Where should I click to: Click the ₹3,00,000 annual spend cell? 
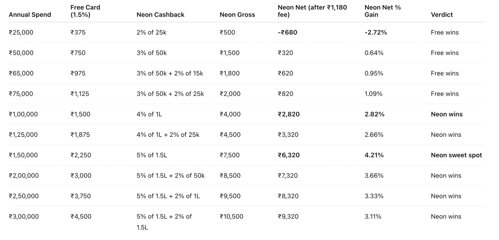(24, 216)
